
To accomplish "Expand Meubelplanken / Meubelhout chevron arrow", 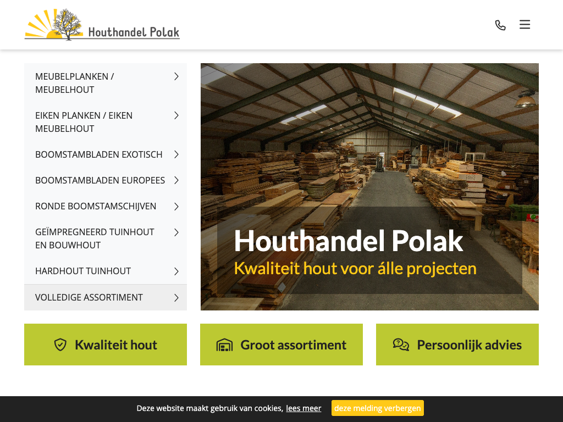I will [x=176, y=76].
